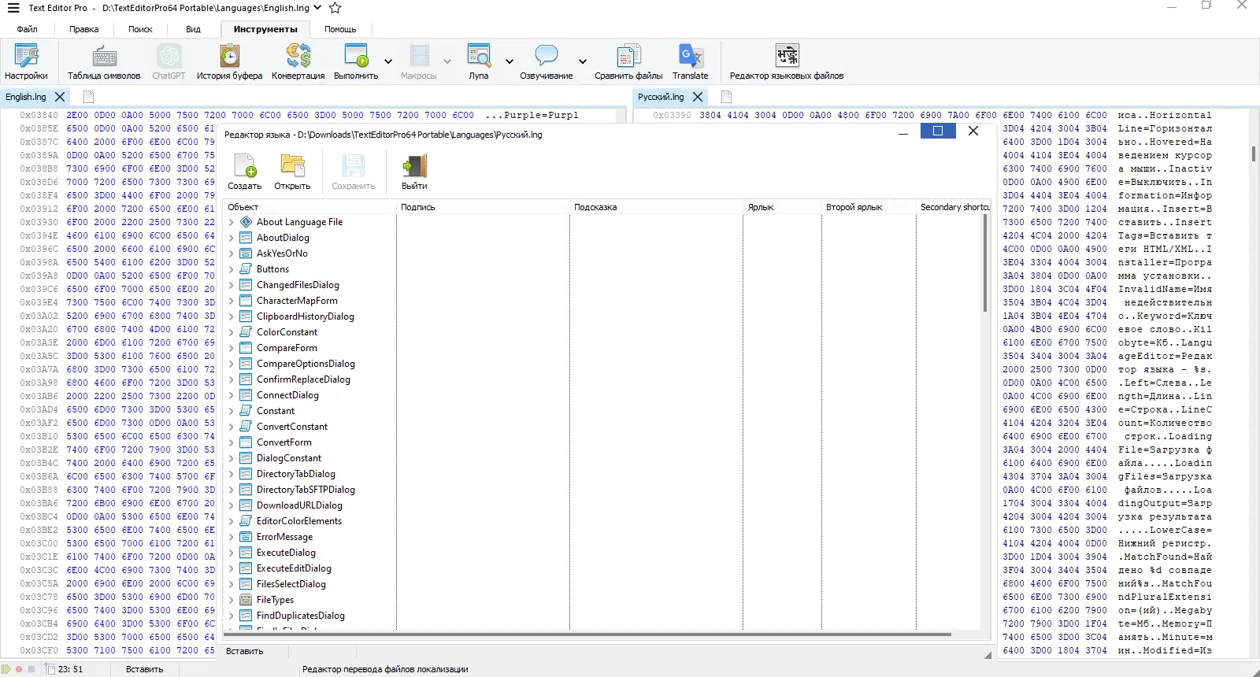Switch to the Вид ribbon tab
1260x677 pixels.
[193, 29]
